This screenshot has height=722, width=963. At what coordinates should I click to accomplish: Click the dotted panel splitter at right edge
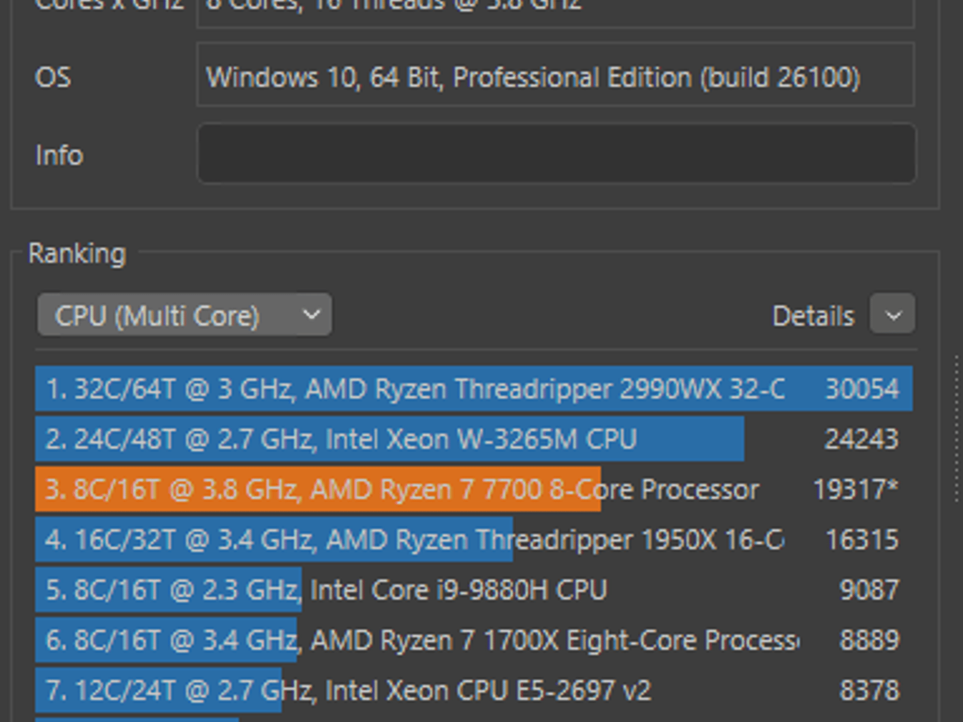click(x=957, y=429)
